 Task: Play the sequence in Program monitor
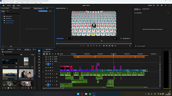94,46
